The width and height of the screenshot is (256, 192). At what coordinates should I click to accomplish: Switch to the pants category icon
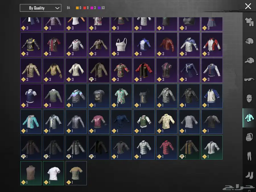tap(249, 156)
